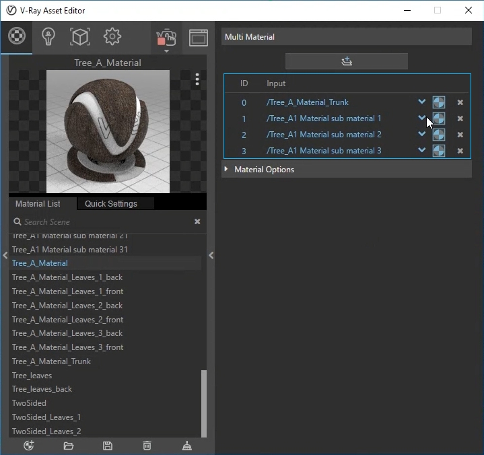Switch to the Lights category icon
The image size is (484, 455).
tap(48, 36)
